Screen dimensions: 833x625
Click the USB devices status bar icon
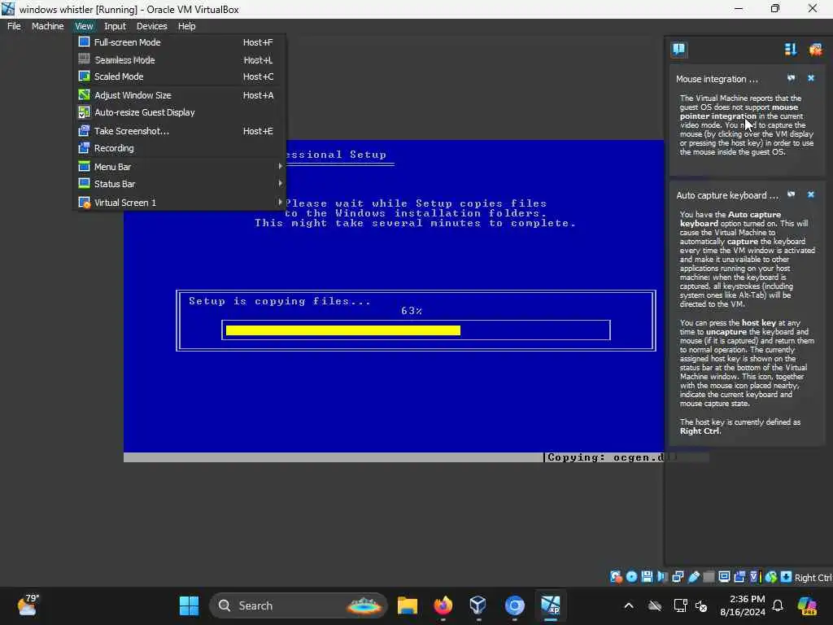[x=693, y=577]
